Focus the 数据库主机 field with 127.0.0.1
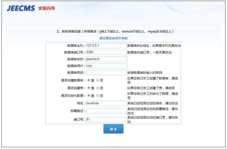This screenshot has height=149, width=227. pos(107,46)
